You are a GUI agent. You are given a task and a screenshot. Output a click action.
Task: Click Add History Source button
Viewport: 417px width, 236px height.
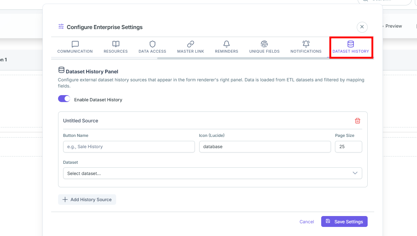[x=87, y=200]
